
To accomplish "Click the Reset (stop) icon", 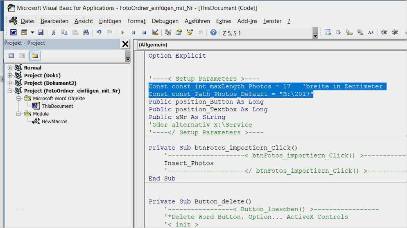I will pyautogui.click(x=144, y=32).
